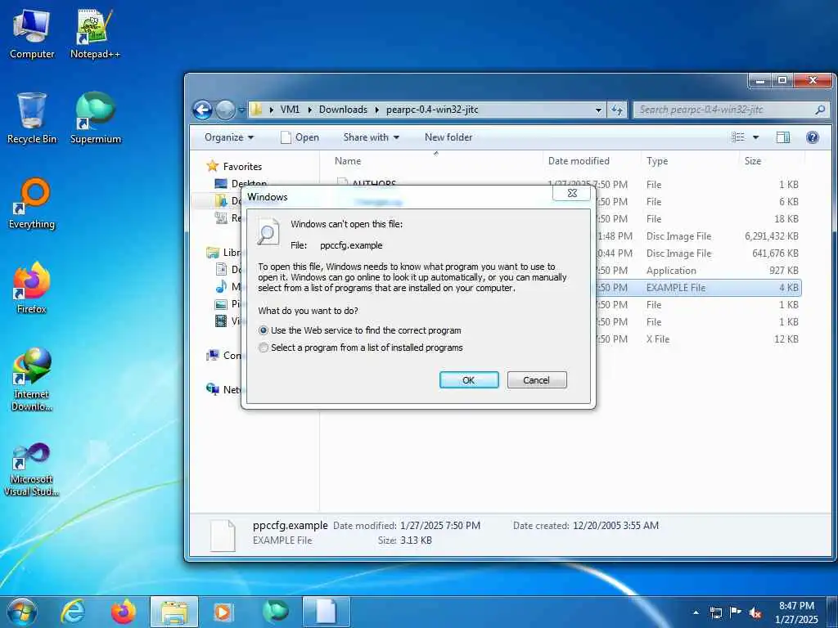The image size is (838, 628).
Task: Open the Action Center flag icon
Action: coord(736,612)
